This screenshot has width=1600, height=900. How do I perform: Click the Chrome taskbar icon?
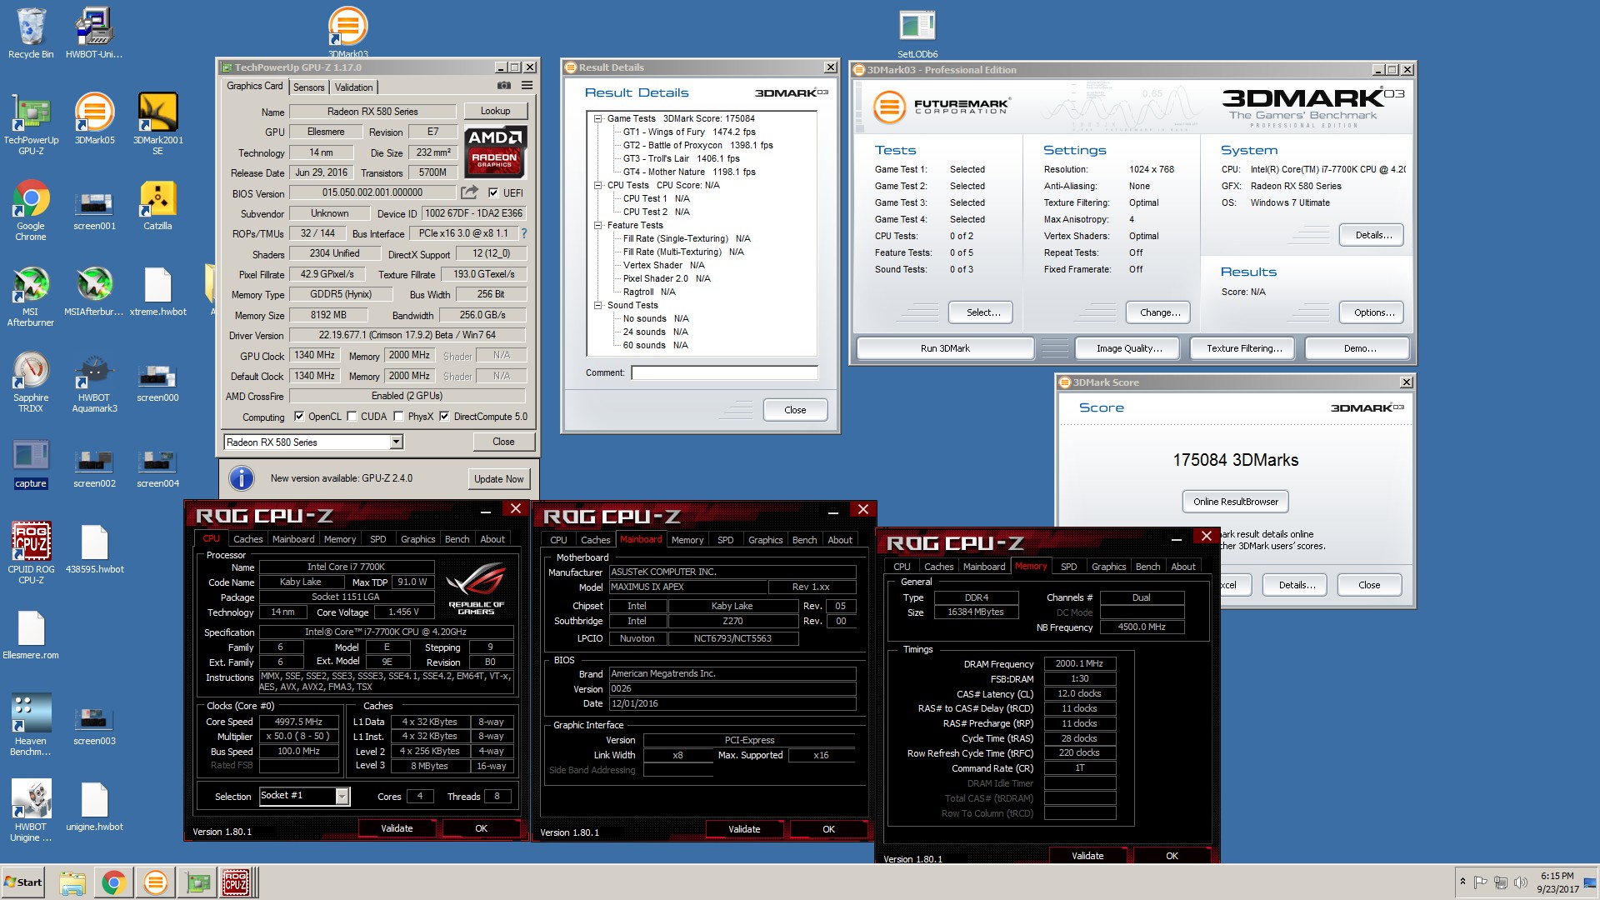click(113, 882)
